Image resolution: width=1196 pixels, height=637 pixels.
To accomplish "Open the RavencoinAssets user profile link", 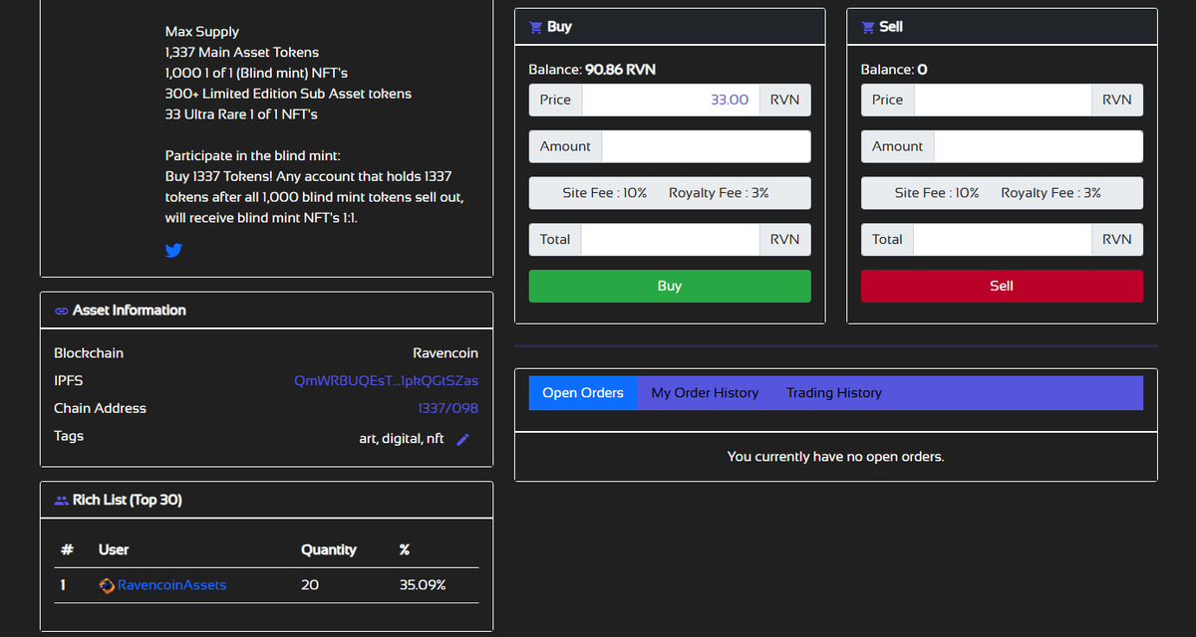I will pos(171,585).
